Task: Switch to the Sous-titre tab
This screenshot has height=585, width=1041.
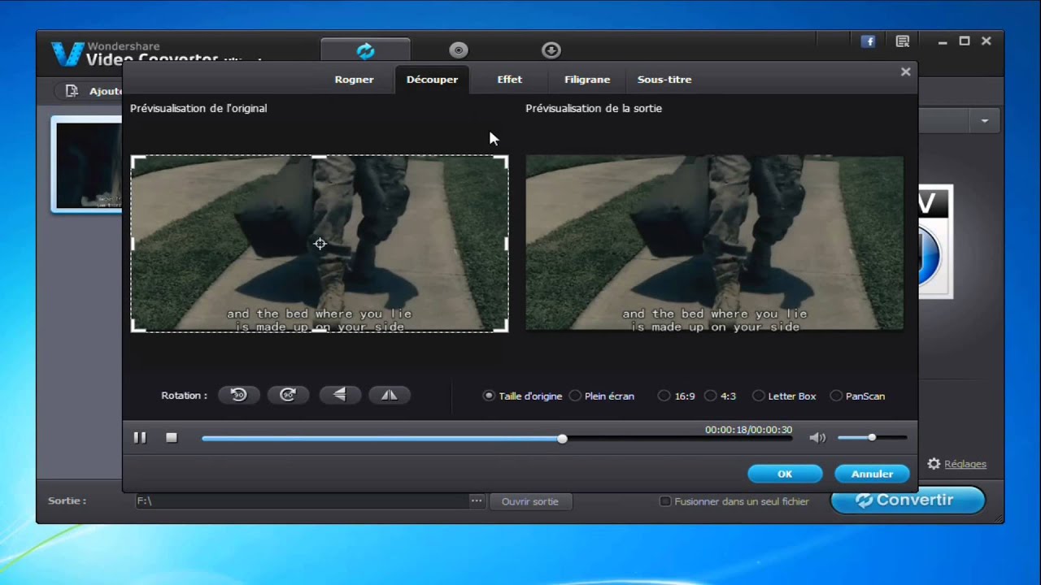Action: (x=664, y=80)
